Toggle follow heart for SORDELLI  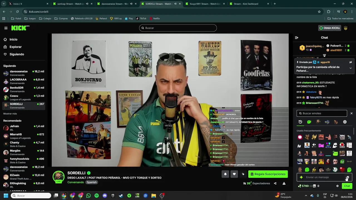click(x=234, y=174)
